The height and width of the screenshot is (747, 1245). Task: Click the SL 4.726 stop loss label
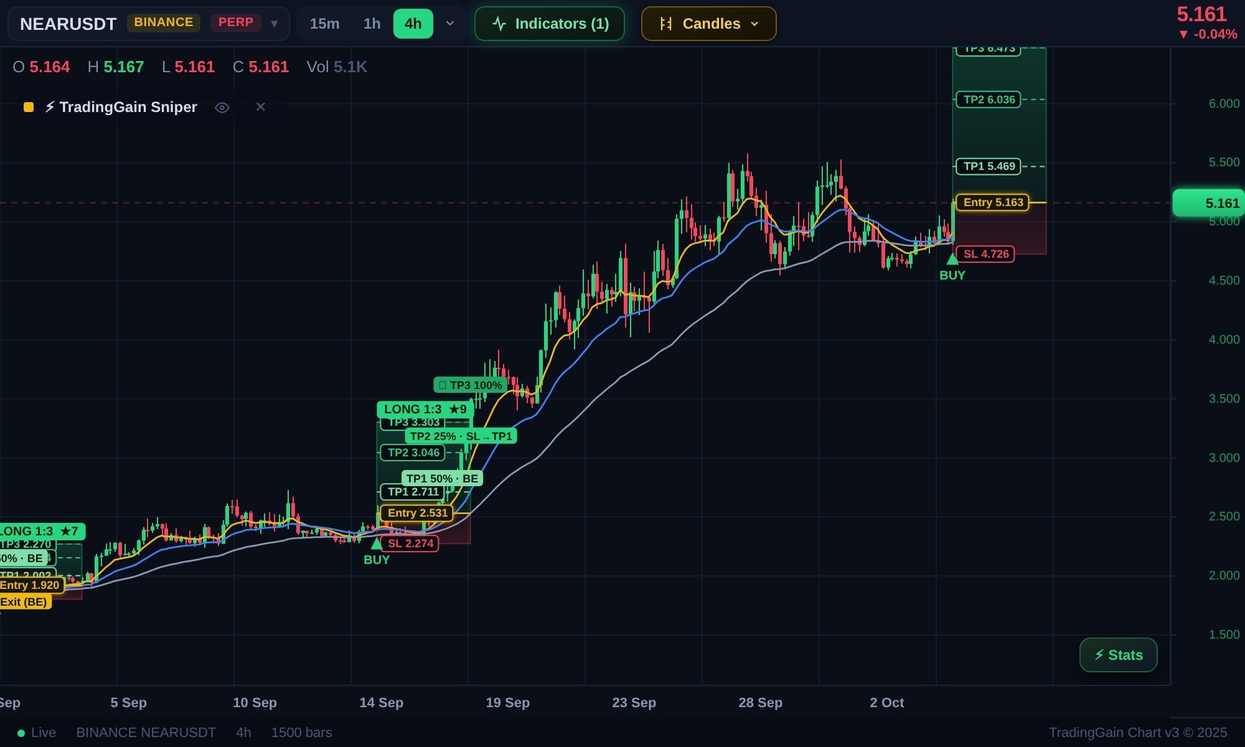click(x=985, y=254)
